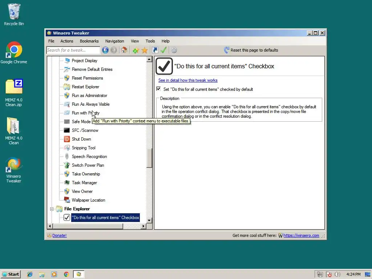Click the grayed Forward arrow button
The width and height of the screenshot is (372, 279).
click(x=114, y=50)
